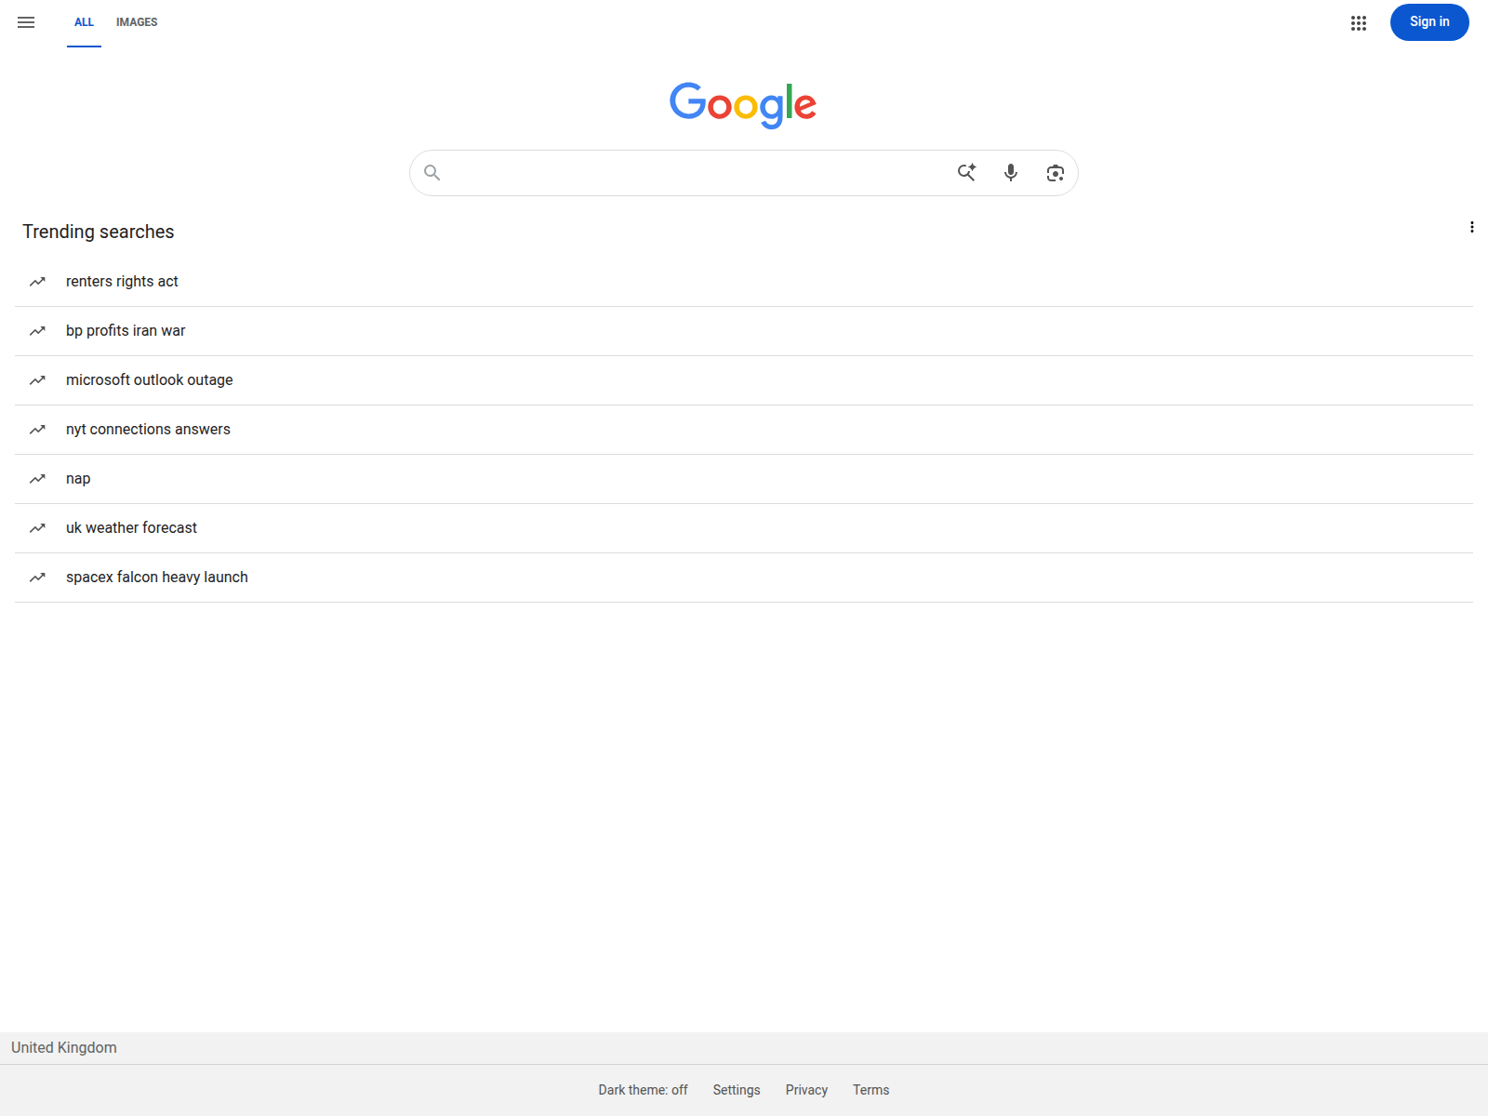The width and height of the screenshot is (1488, 1116).
Task: Start AI Mode search from the sparkle magnifier icon
Action: [x=967, y=172]
